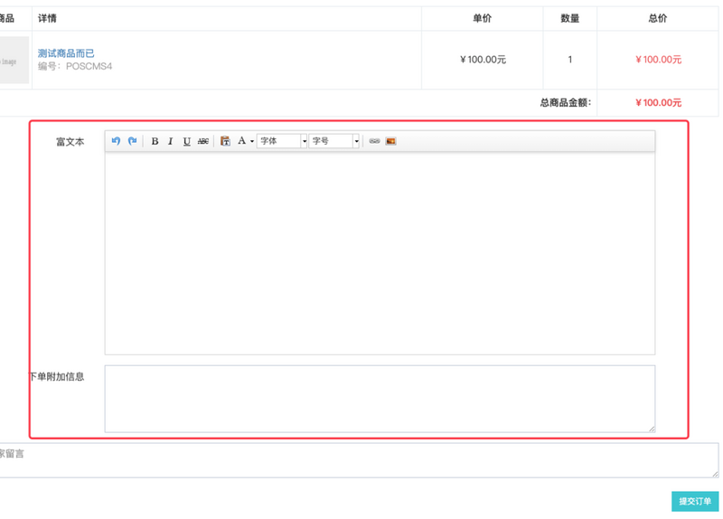
Task: Open the 字体 font family dropdown
Action: pyautogui.click(x=282, y=141)
